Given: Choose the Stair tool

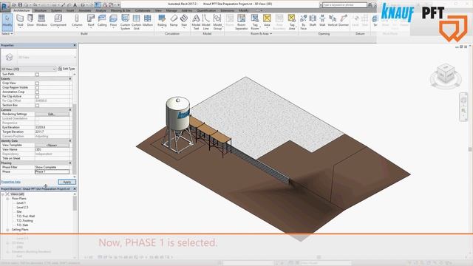Looking at the screenshot, I should tap(184, 21).
